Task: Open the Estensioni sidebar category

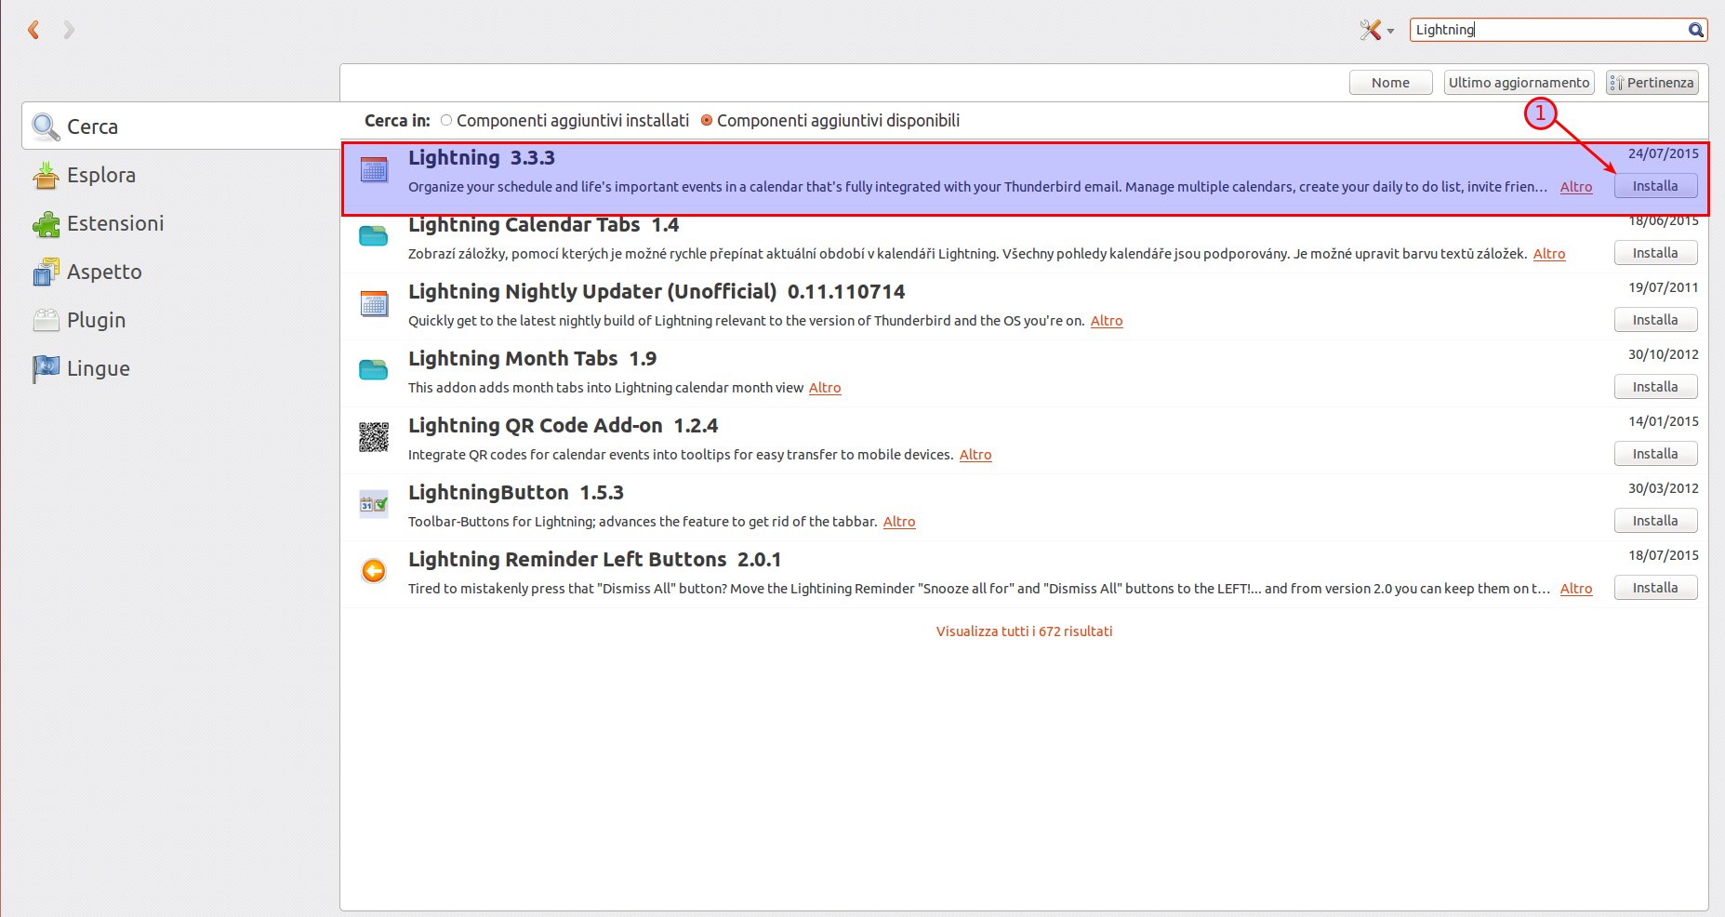Action: click(x=181, y=223)
